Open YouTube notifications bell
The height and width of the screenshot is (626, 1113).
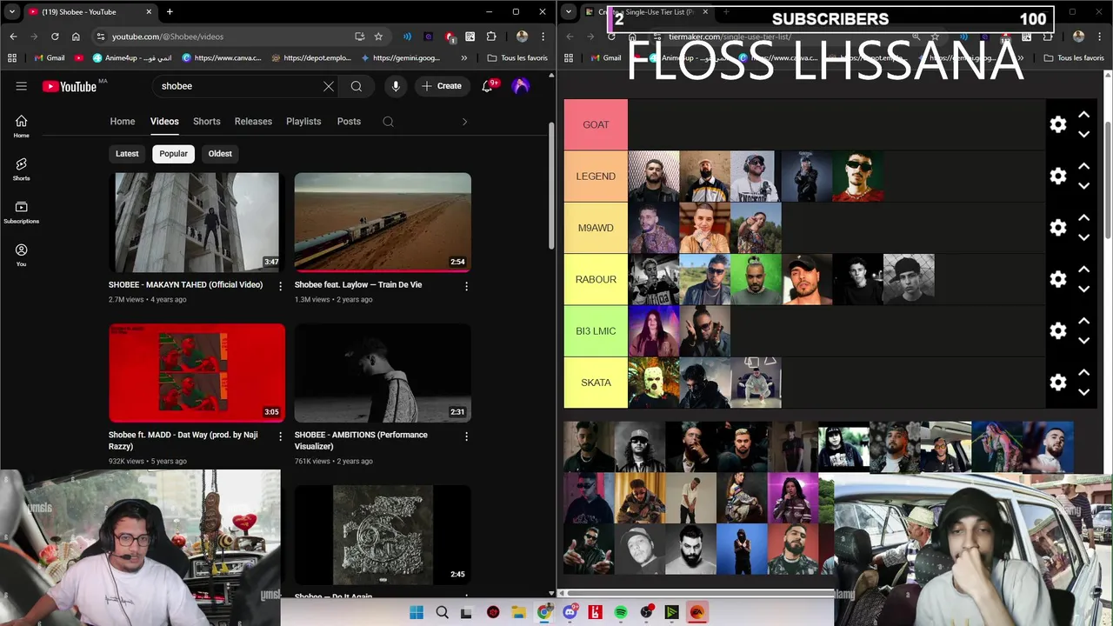(488, 86)
